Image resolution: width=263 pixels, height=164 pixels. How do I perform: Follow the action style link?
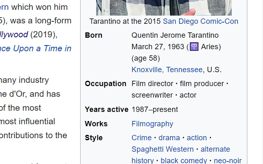197,138
